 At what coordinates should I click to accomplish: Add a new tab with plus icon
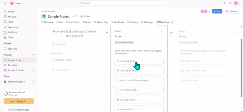[172, 22]
